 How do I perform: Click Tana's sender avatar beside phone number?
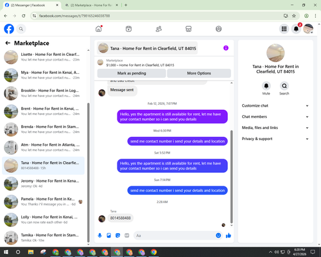pos(101,218)
